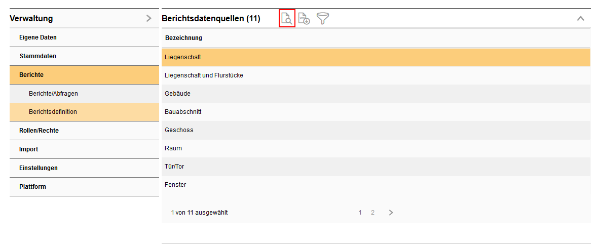Click the document preview magnifier icon
Screen dimensions: 600x246
(x=287, y=19)
